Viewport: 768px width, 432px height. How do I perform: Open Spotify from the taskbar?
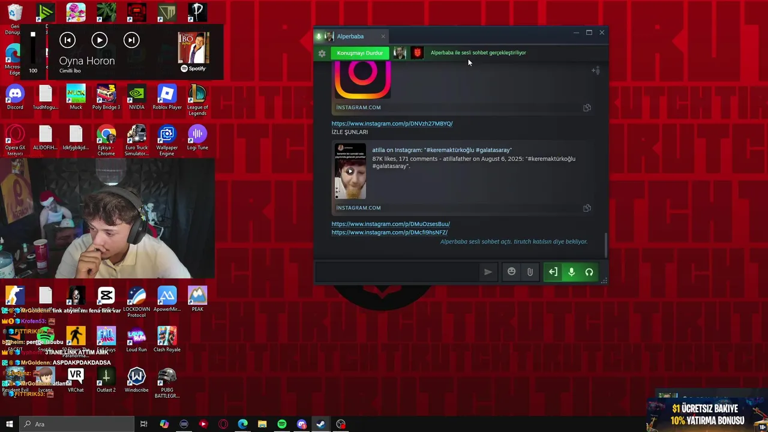point(282,424)
